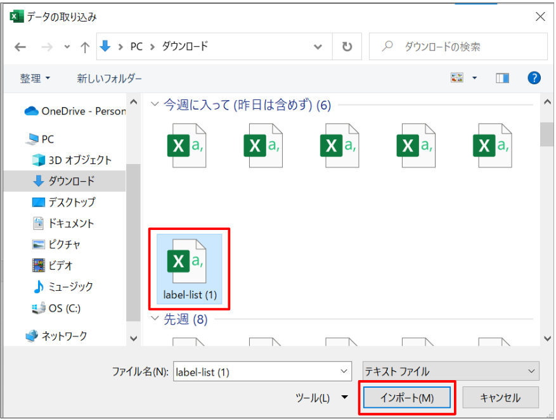556x420 pixels.
Task: Click the インポート(M) button
Action: pyautogui.click(x=406, y=398)
